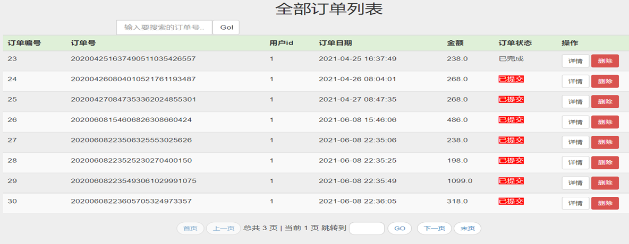The height and width of the screenshot is (244, 629).
Task: Click the amount 318.0
Action: [457, 201]
